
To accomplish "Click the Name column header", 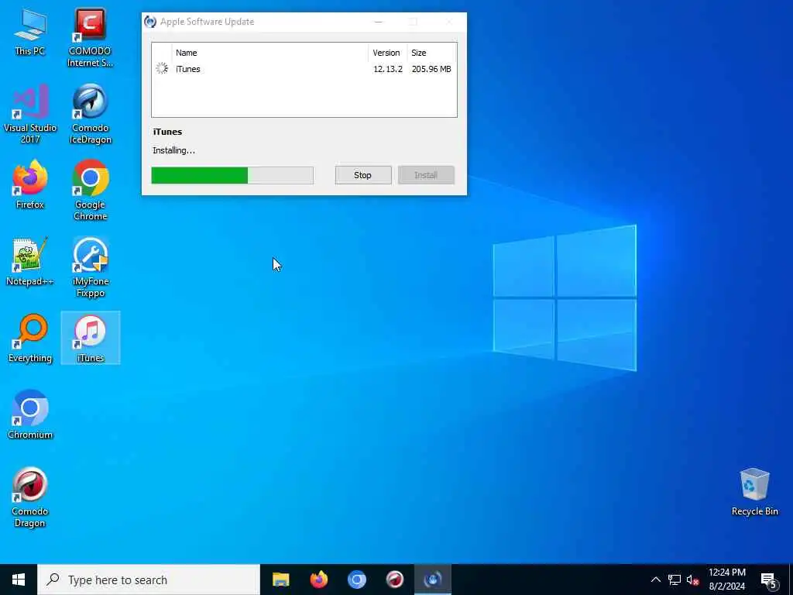I will [269, 53].
